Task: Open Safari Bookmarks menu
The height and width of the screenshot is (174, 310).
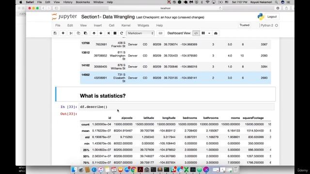Action: tap(83, 2)
